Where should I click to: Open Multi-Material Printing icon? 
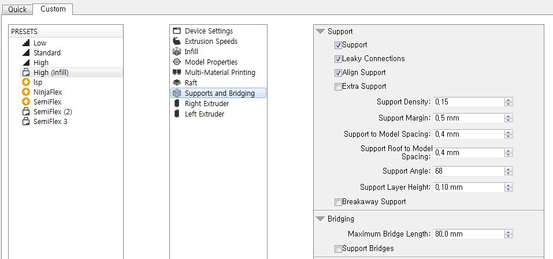coord(177,73)
